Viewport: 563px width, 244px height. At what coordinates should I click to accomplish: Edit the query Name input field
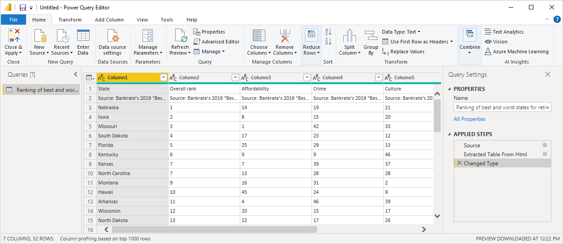pos(502,107)
